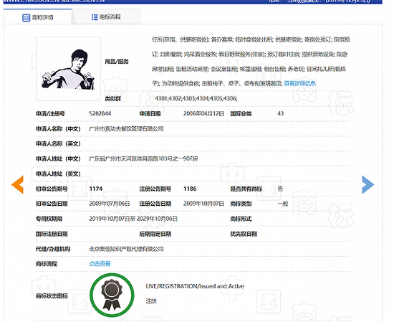The height and width of the screenshot is (322, 394).
Task: Click the 国际分类 label
Action: tap(241, 114)
